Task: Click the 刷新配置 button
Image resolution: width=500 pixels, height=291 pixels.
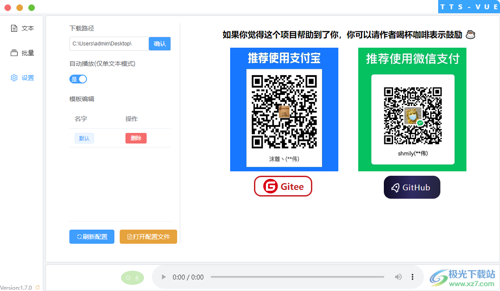Action: coord(91,236)
